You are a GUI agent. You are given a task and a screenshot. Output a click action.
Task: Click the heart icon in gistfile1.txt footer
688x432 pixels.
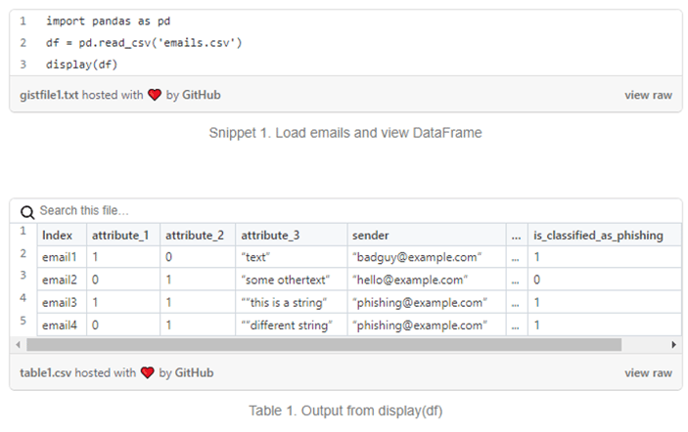click(x=155, y=95)
